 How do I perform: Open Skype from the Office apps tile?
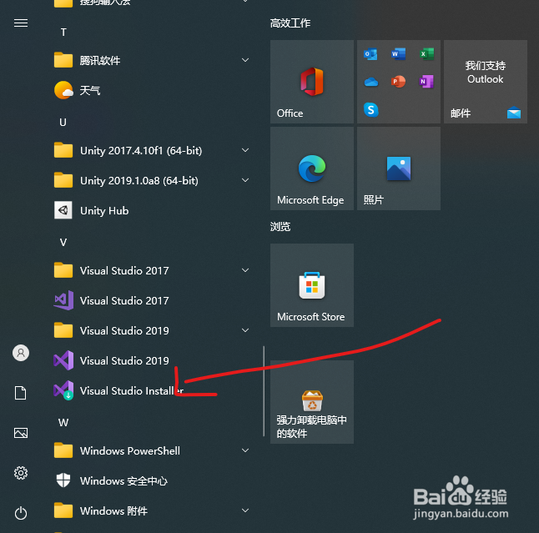[x=371, y=109]
